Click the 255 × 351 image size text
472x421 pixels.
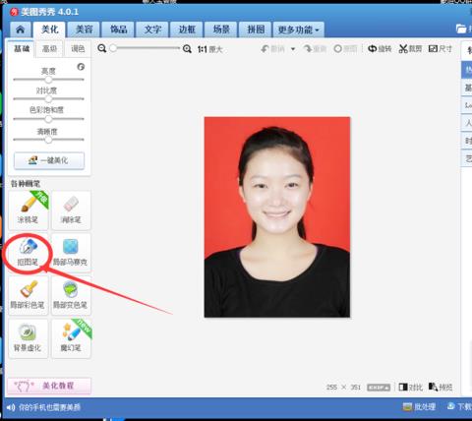click(x=343, y=388)
